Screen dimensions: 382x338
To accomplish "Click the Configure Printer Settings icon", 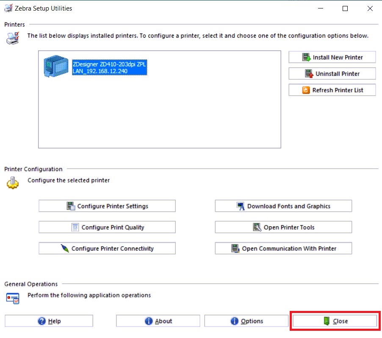I will (71, 206).
